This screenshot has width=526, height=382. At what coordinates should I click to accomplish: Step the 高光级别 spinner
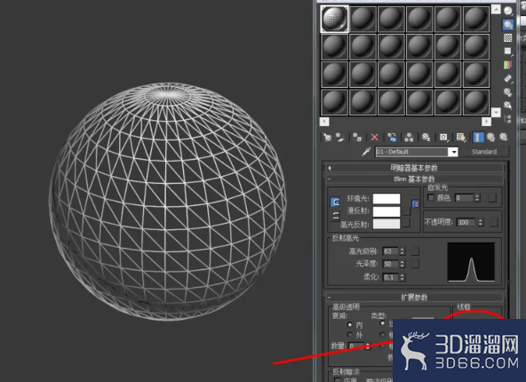(402, 251)
